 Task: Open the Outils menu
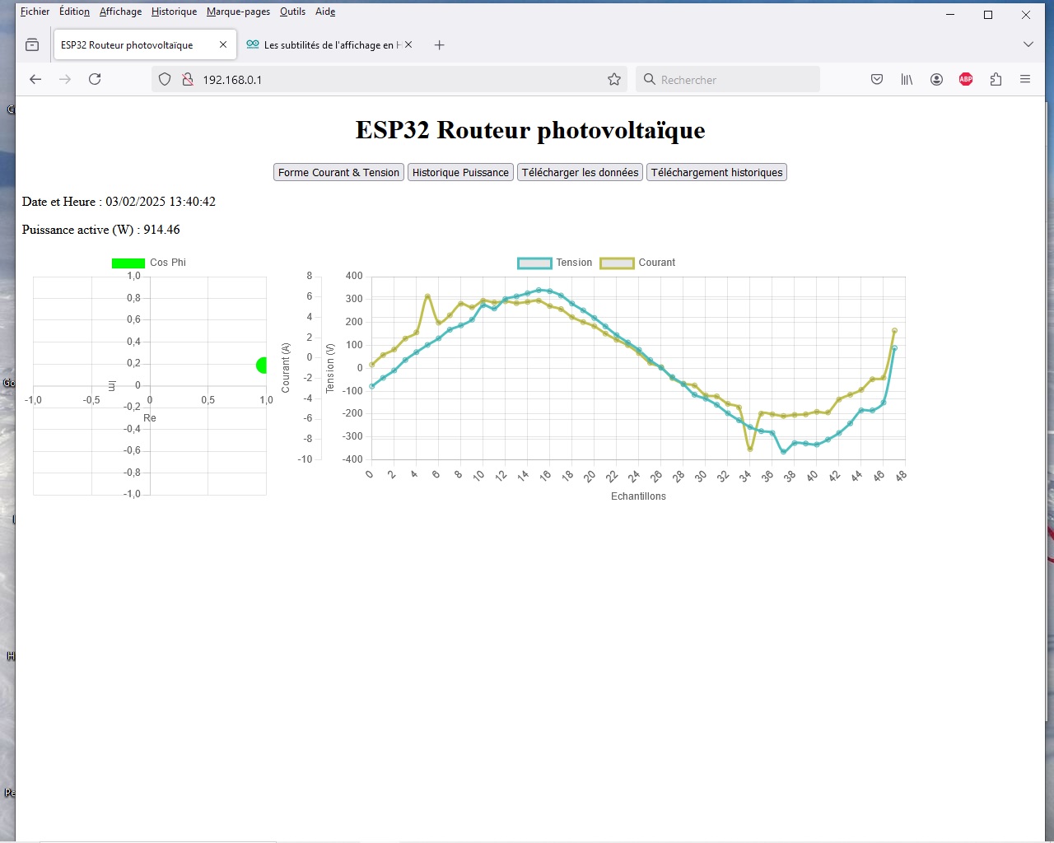tap(292, 12)
